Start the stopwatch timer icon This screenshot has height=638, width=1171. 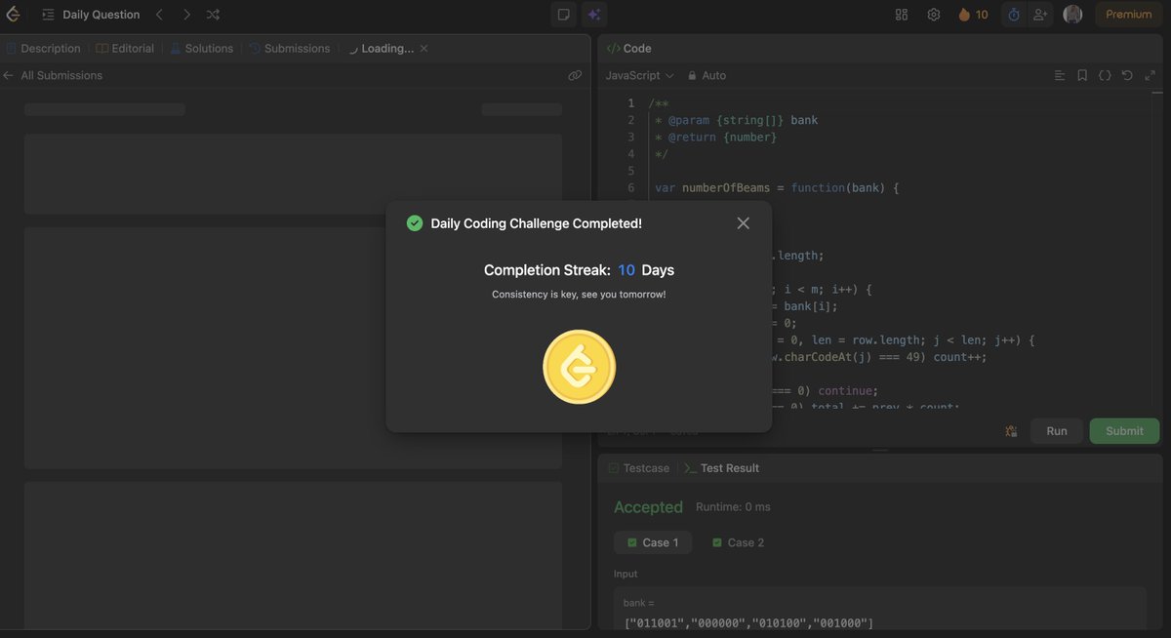point(1014,15)
